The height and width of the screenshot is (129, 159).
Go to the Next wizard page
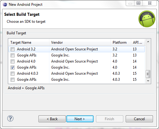[x=80, y=119]
